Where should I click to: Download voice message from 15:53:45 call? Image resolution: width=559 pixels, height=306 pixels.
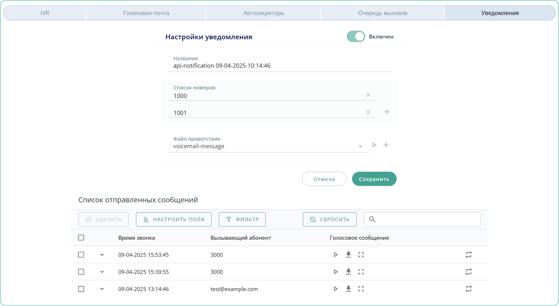coord(348,255)
